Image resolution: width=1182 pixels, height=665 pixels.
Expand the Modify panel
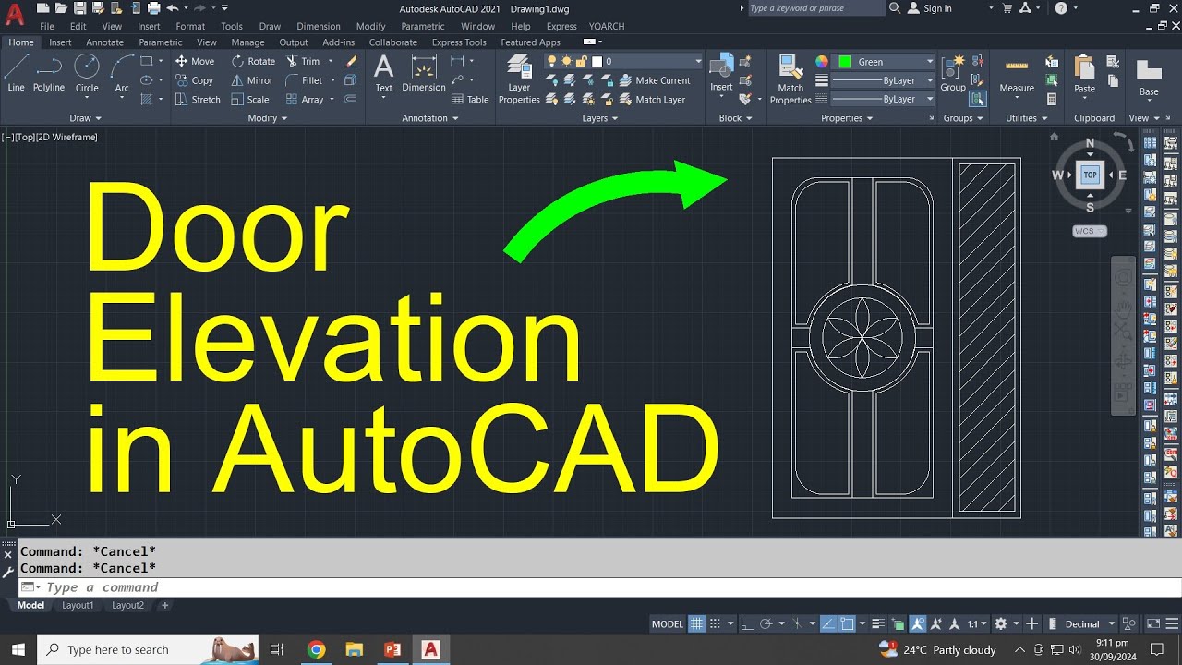268,118
